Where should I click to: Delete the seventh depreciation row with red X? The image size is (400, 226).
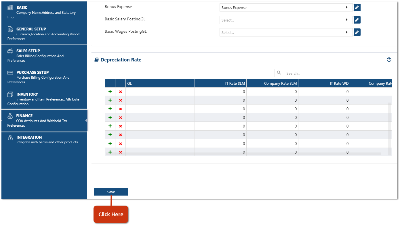(x=121, y=144)
